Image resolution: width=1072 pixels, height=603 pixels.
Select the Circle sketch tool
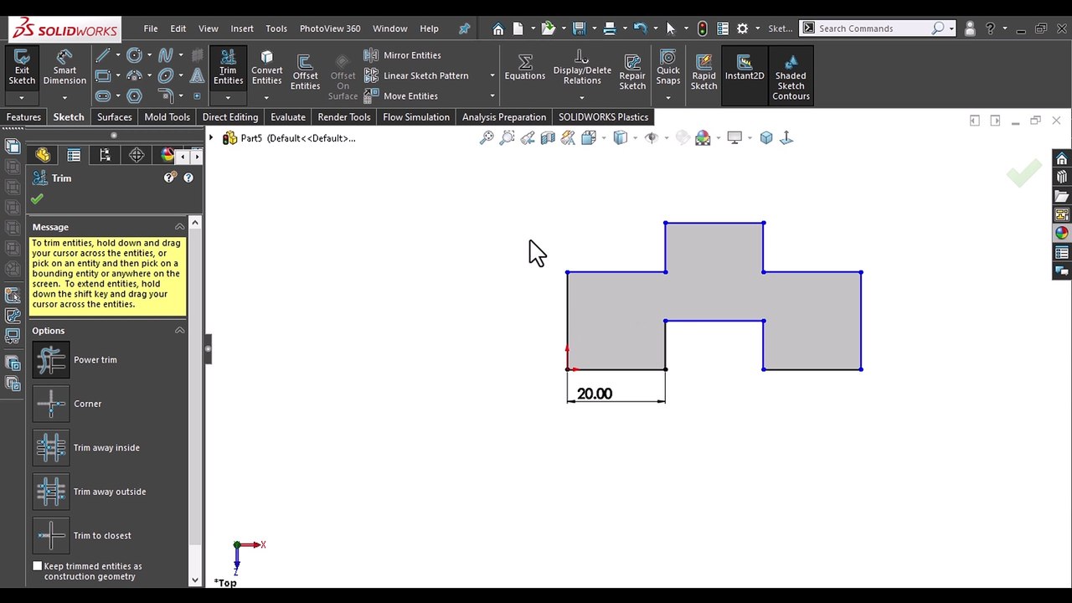[134, 55]
